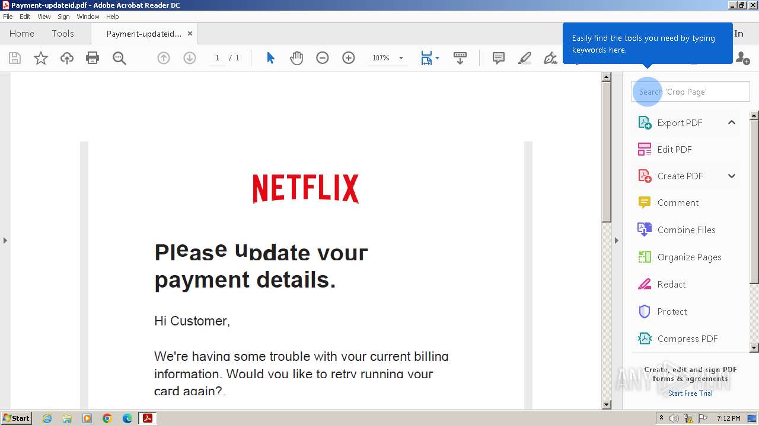This screenshot has width=759, height=426.
Task: Click the tools search field
Action: point(691,92)
